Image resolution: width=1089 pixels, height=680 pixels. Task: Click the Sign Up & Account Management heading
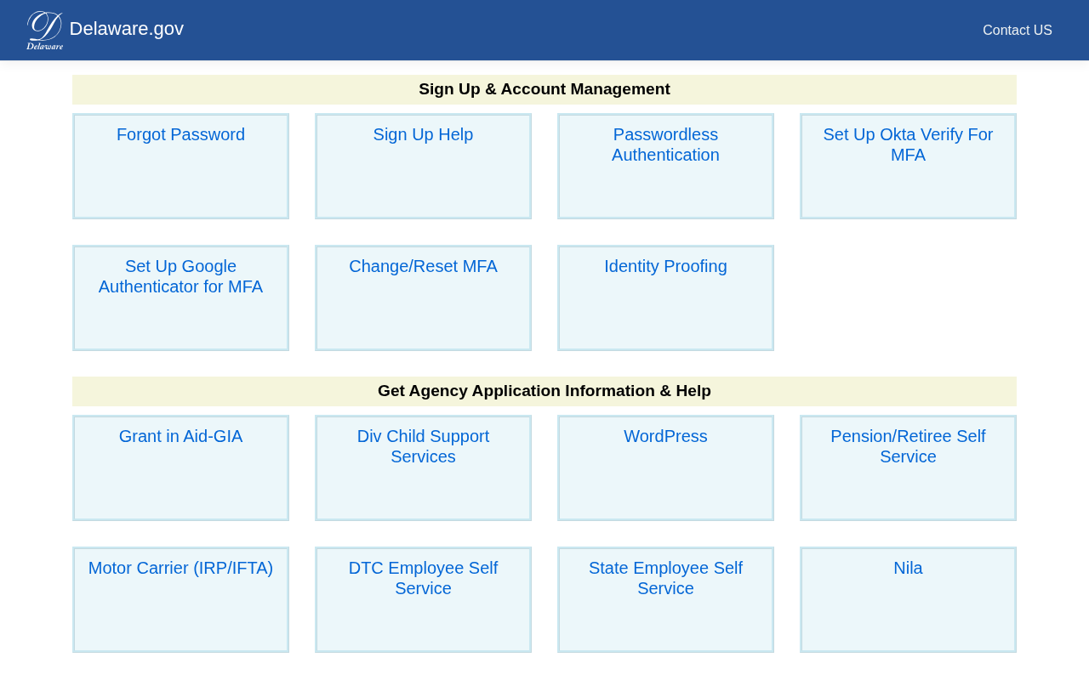[x=544, y=89]
